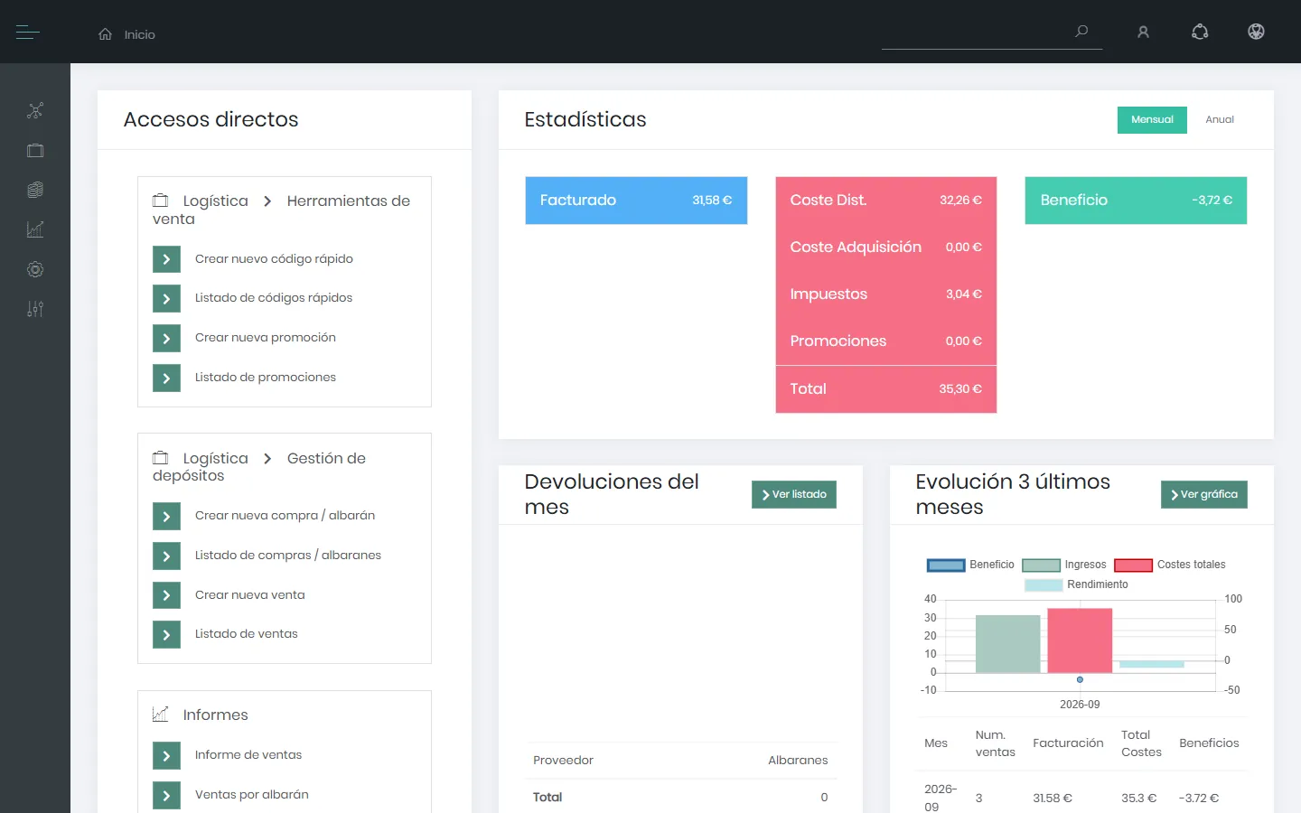1301x813 pixels.
Task: Click arrow icon for Crear nuevo código rápido
Action: coord(166,259)
